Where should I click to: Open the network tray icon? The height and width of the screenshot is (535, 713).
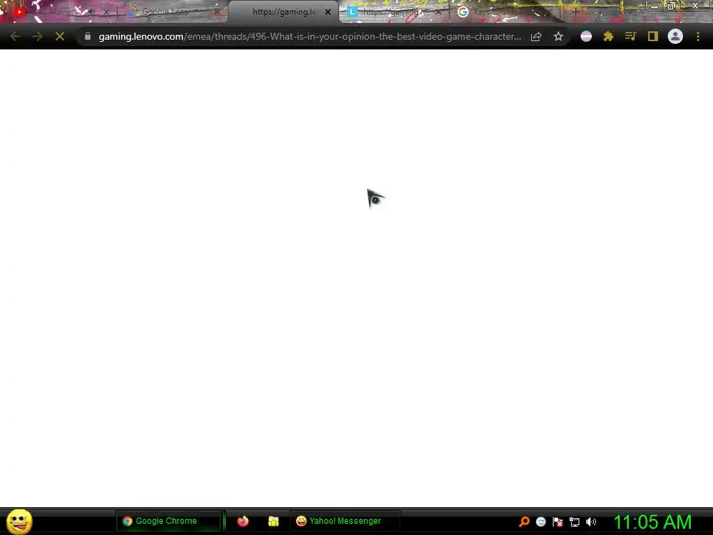(574, 522)
